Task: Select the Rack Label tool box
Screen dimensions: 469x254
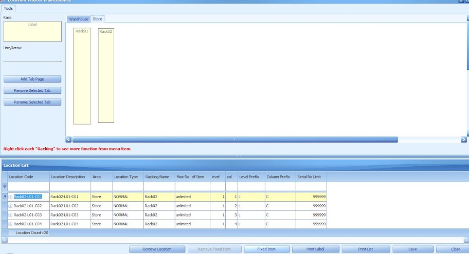Action: (x=32, y=31)
